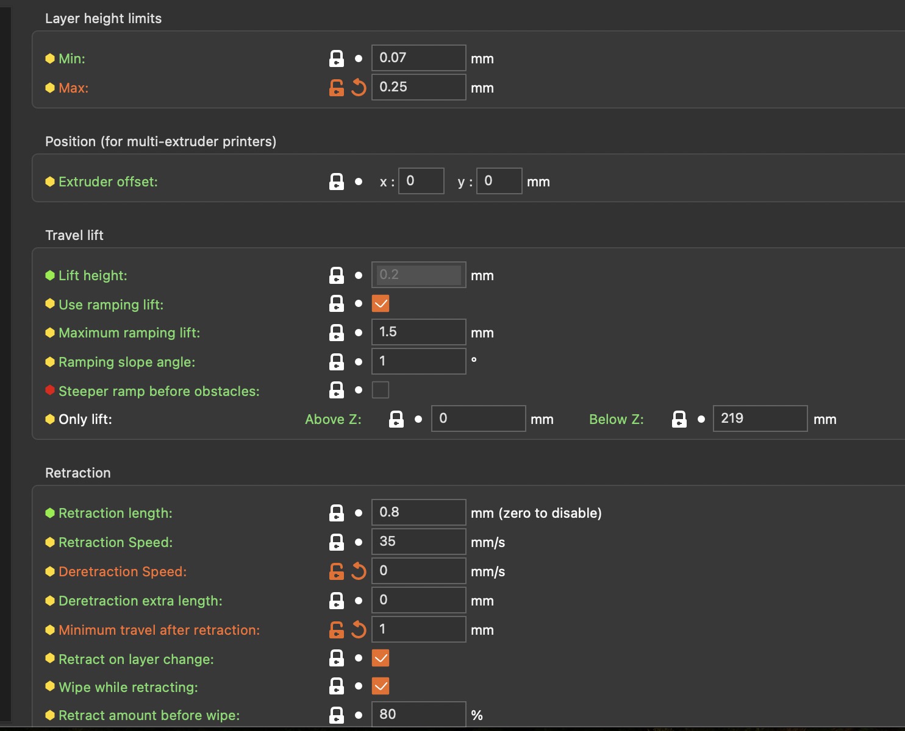Image resolution: width=905 pixels, height=731 pixels.
Task: Click the Retraction length field
Action: pyautogui.click(x=419, y=512)
